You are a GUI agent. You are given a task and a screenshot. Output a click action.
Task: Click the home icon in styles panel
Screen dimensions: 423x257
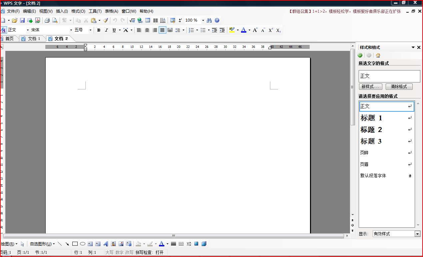click(x=378, y=55)
